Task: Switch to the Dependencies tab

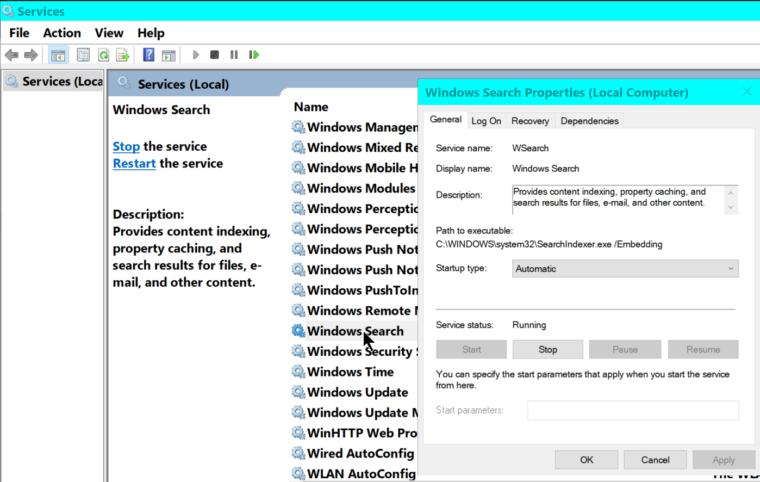Action: point(589,121)
